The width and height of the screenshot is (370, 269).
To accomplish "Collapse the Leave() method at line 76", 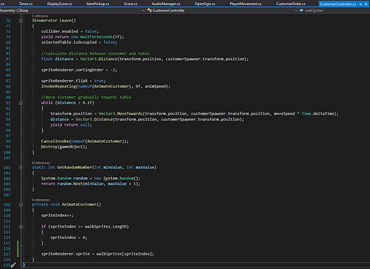I will point(21,21).
